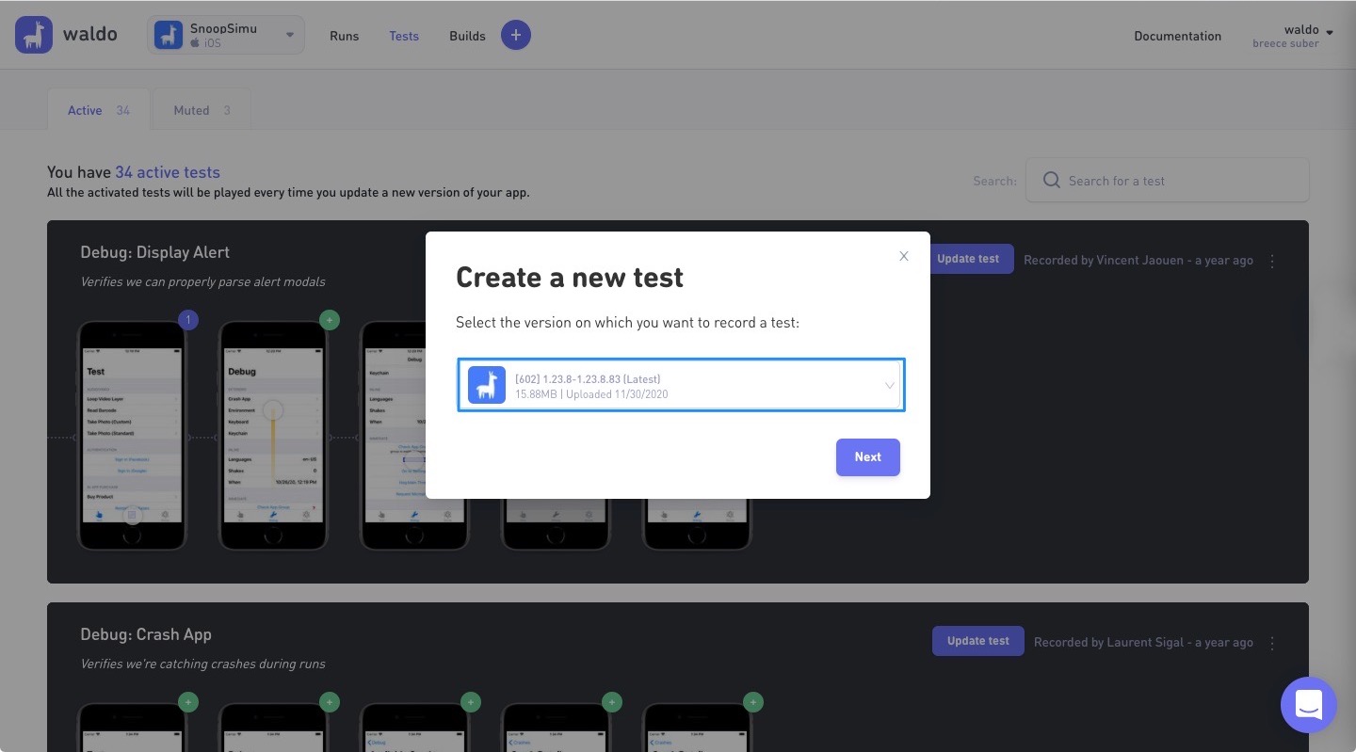The height and width of the screenshot is (752, 1356).
Task: Open the SnoopSimu app selector dropdown
Action: coord(226,35)
